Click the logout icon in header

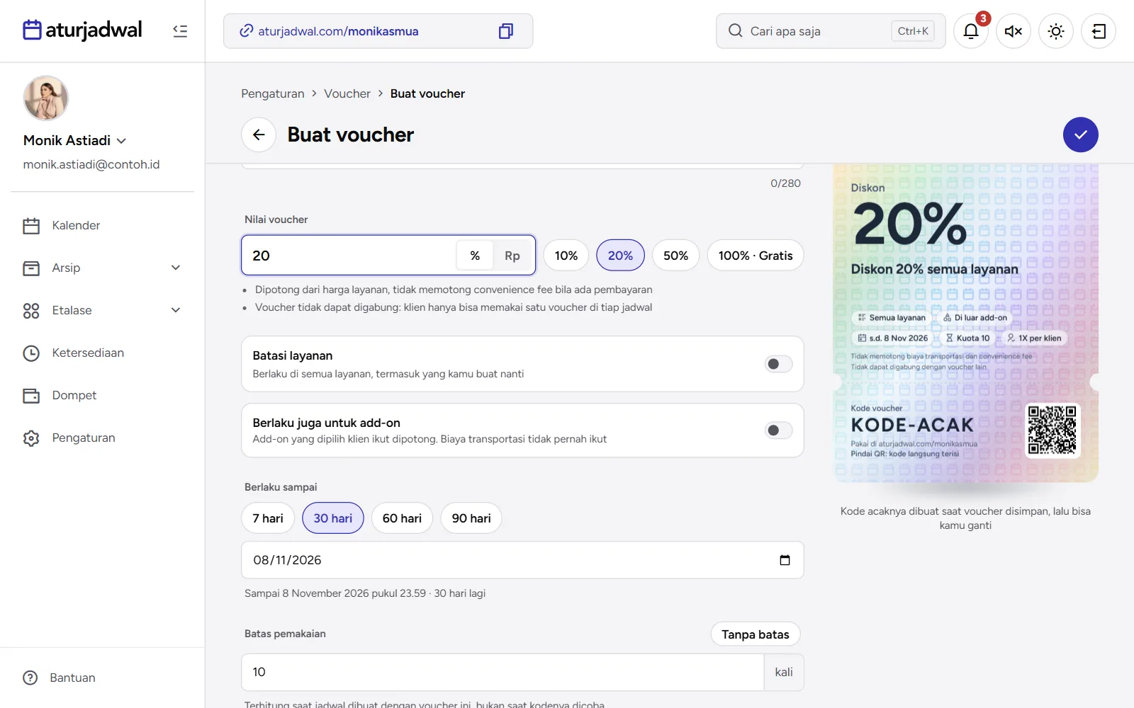point(1099,31)
